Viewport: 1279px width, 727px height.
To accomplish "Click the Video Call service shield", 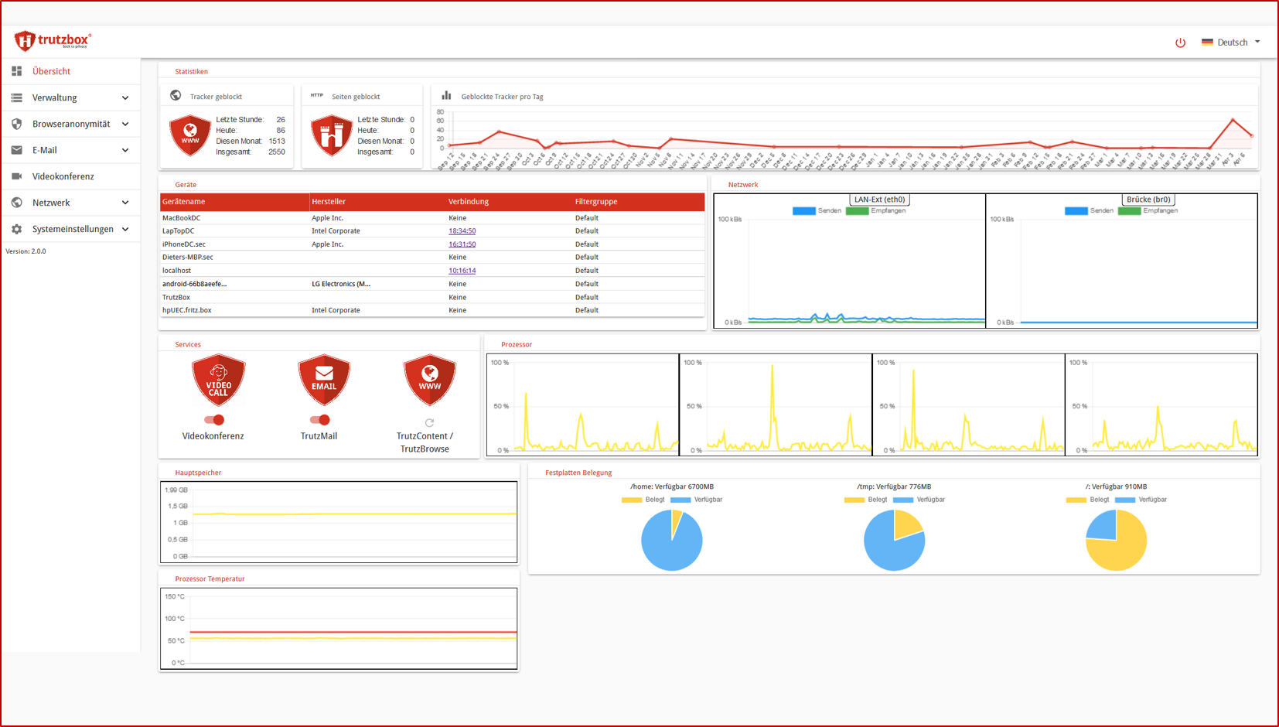I will coord(219,380).
